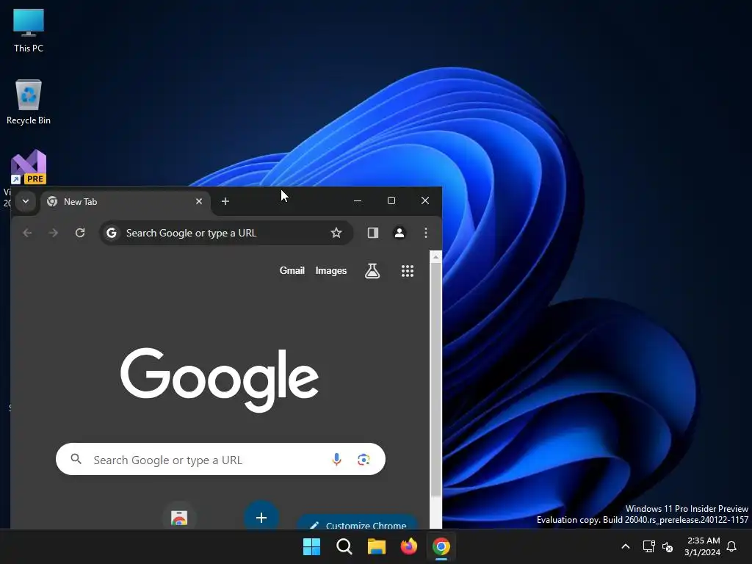The width and height of the screenshot is (752, 564).
Task: Maximize the Chrome window
Action: pos(391,201)
